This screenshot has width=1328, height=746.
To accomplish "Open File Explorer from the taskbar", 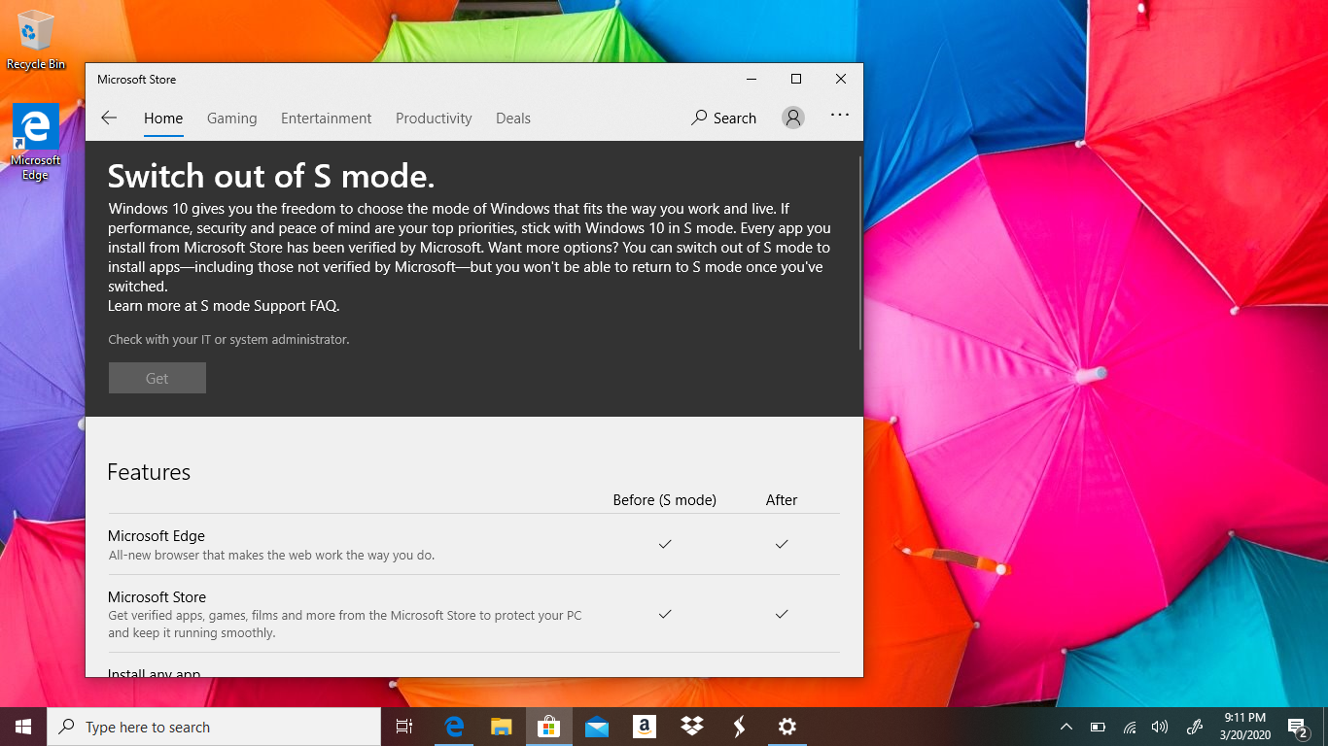I will 501,727.
